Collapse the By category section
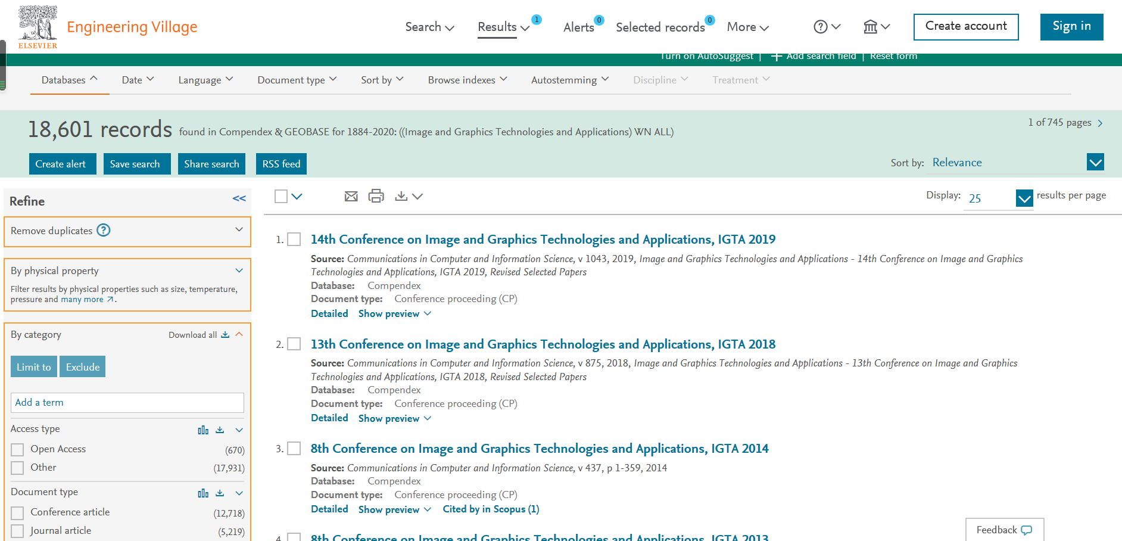The image size is (1122, 541). tap(239, 334)
